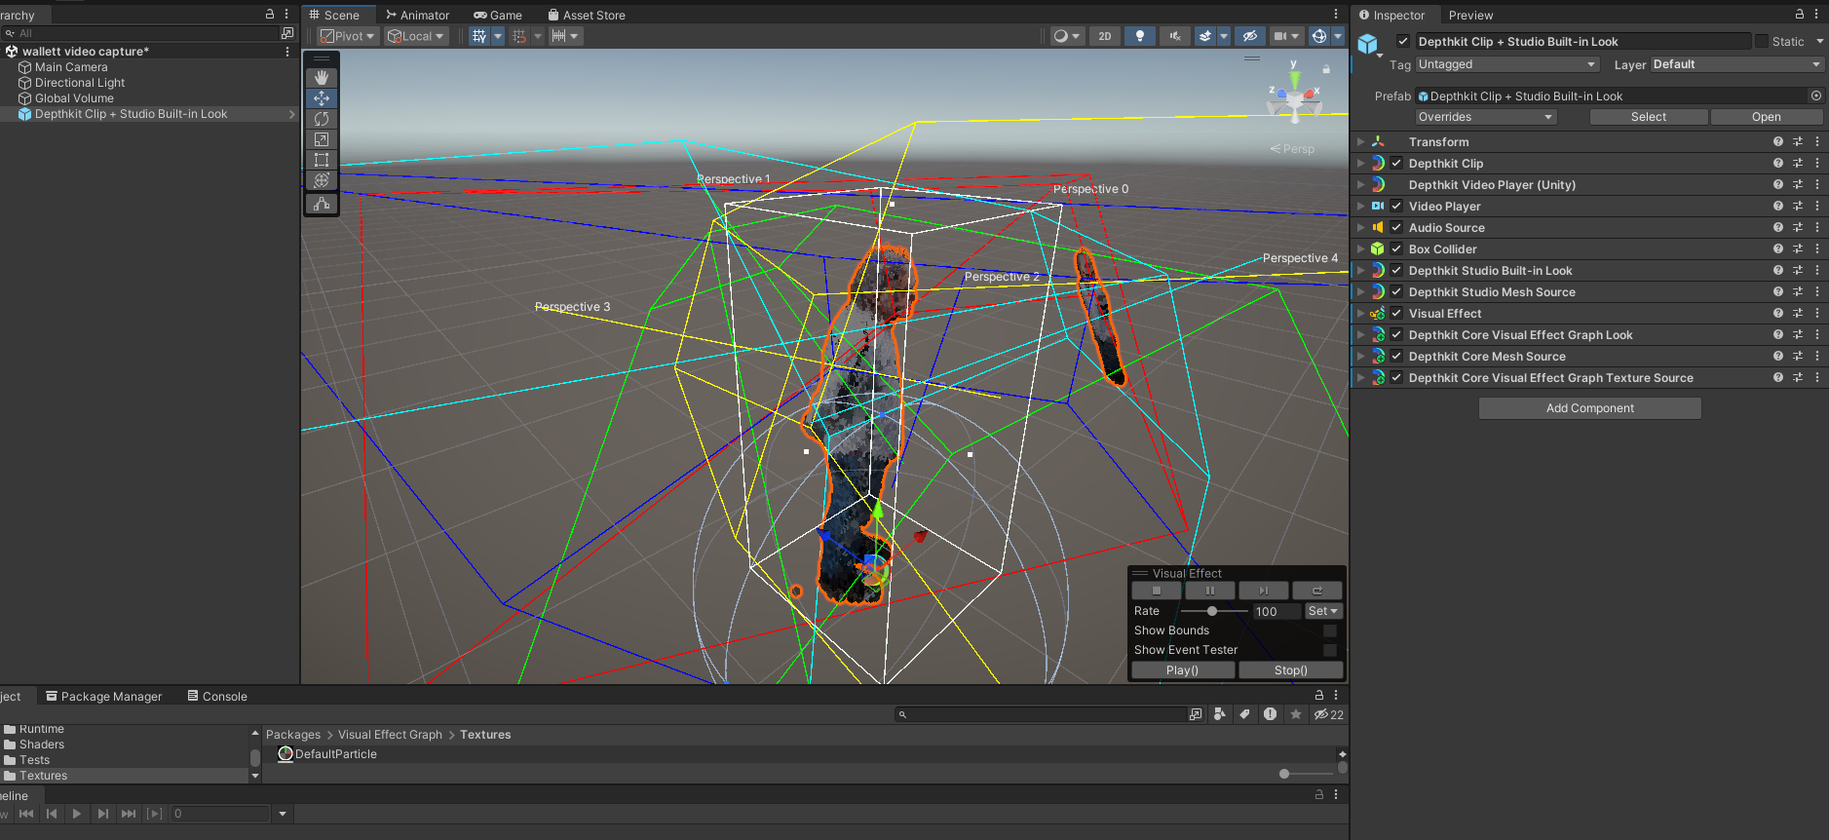Image resolution: width=1829 pixels, height=840 pixels.
Task: Open the prefab Overrides dropdown
Action: (1485, 117)
